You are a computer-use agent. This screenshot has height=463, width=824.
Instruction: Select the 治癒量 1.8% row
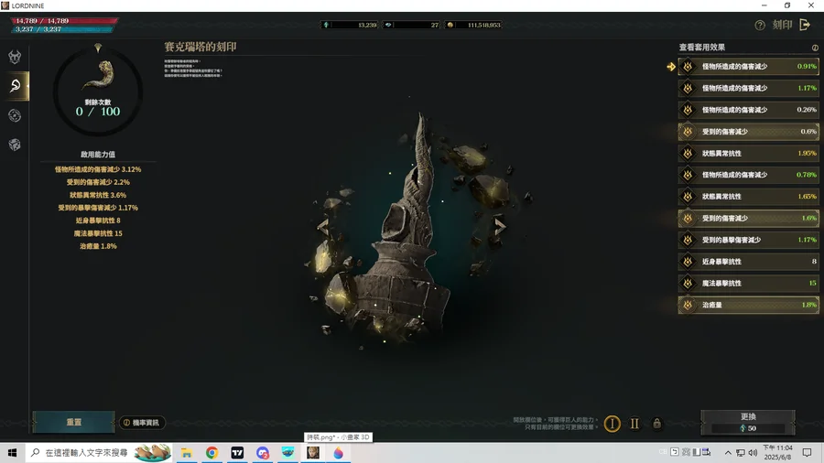click(x=748, y=305)
